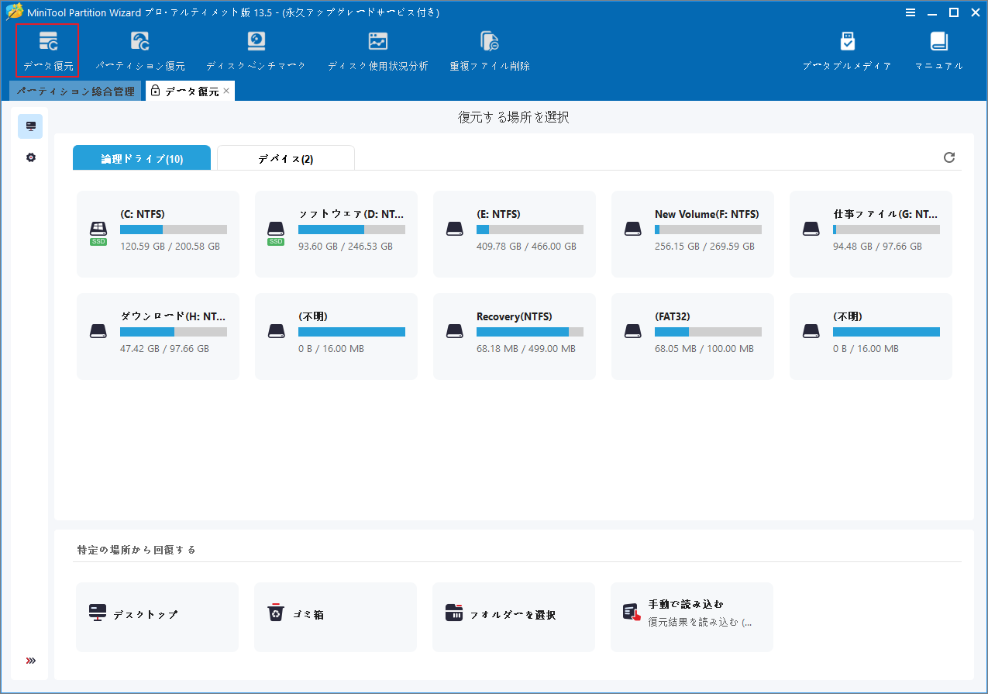Image resolution: width=988 pixels, height=694 pixels.
Task: Expand the sidebar with the double-arrow chevron
Action: 30,661
